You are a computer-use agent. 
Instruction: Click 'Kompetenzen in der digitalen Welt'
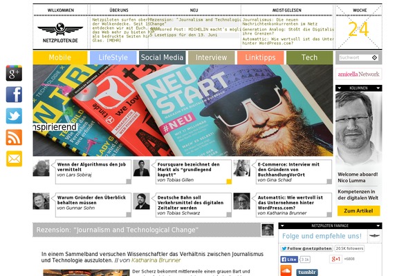[358, 195]
